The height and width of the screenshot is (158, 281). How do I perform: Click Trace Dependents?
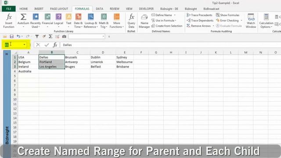tap(200, 21)
